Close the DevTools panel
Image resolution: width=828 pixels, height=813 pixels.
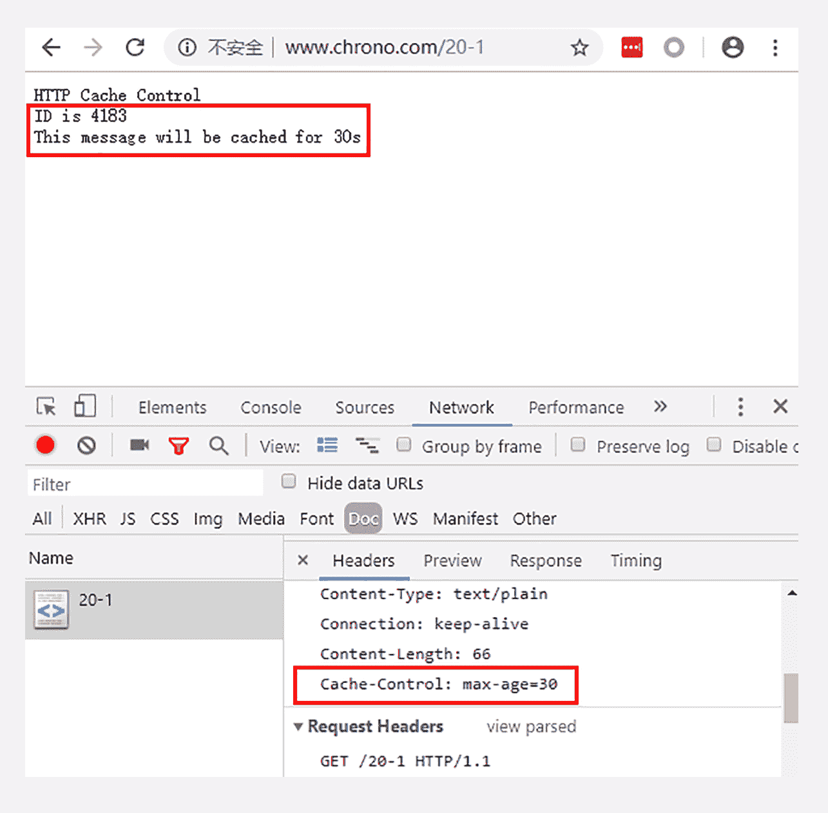(x=780, y=406)
